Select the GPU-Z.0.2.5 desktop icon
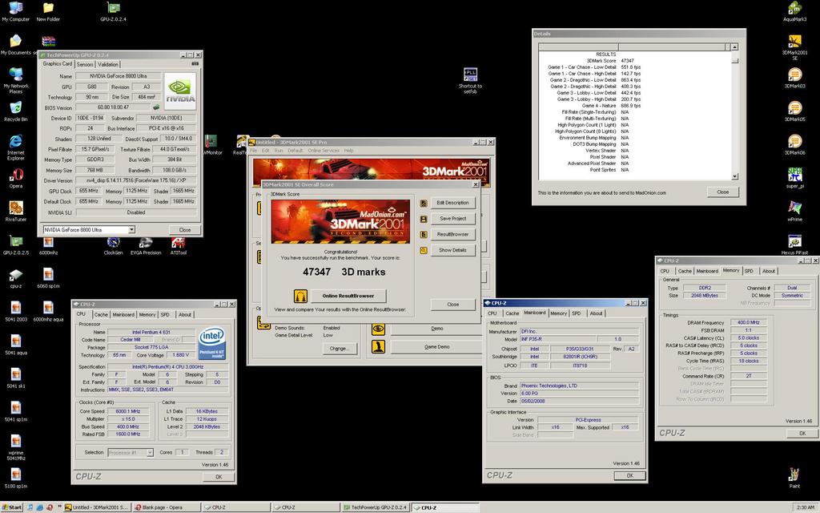This screenshot has width=820, height=513. coord(16,244)
